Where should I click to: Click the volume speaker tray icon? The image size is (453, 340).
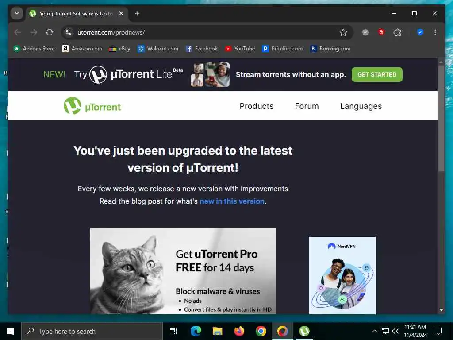coord(395,331)
